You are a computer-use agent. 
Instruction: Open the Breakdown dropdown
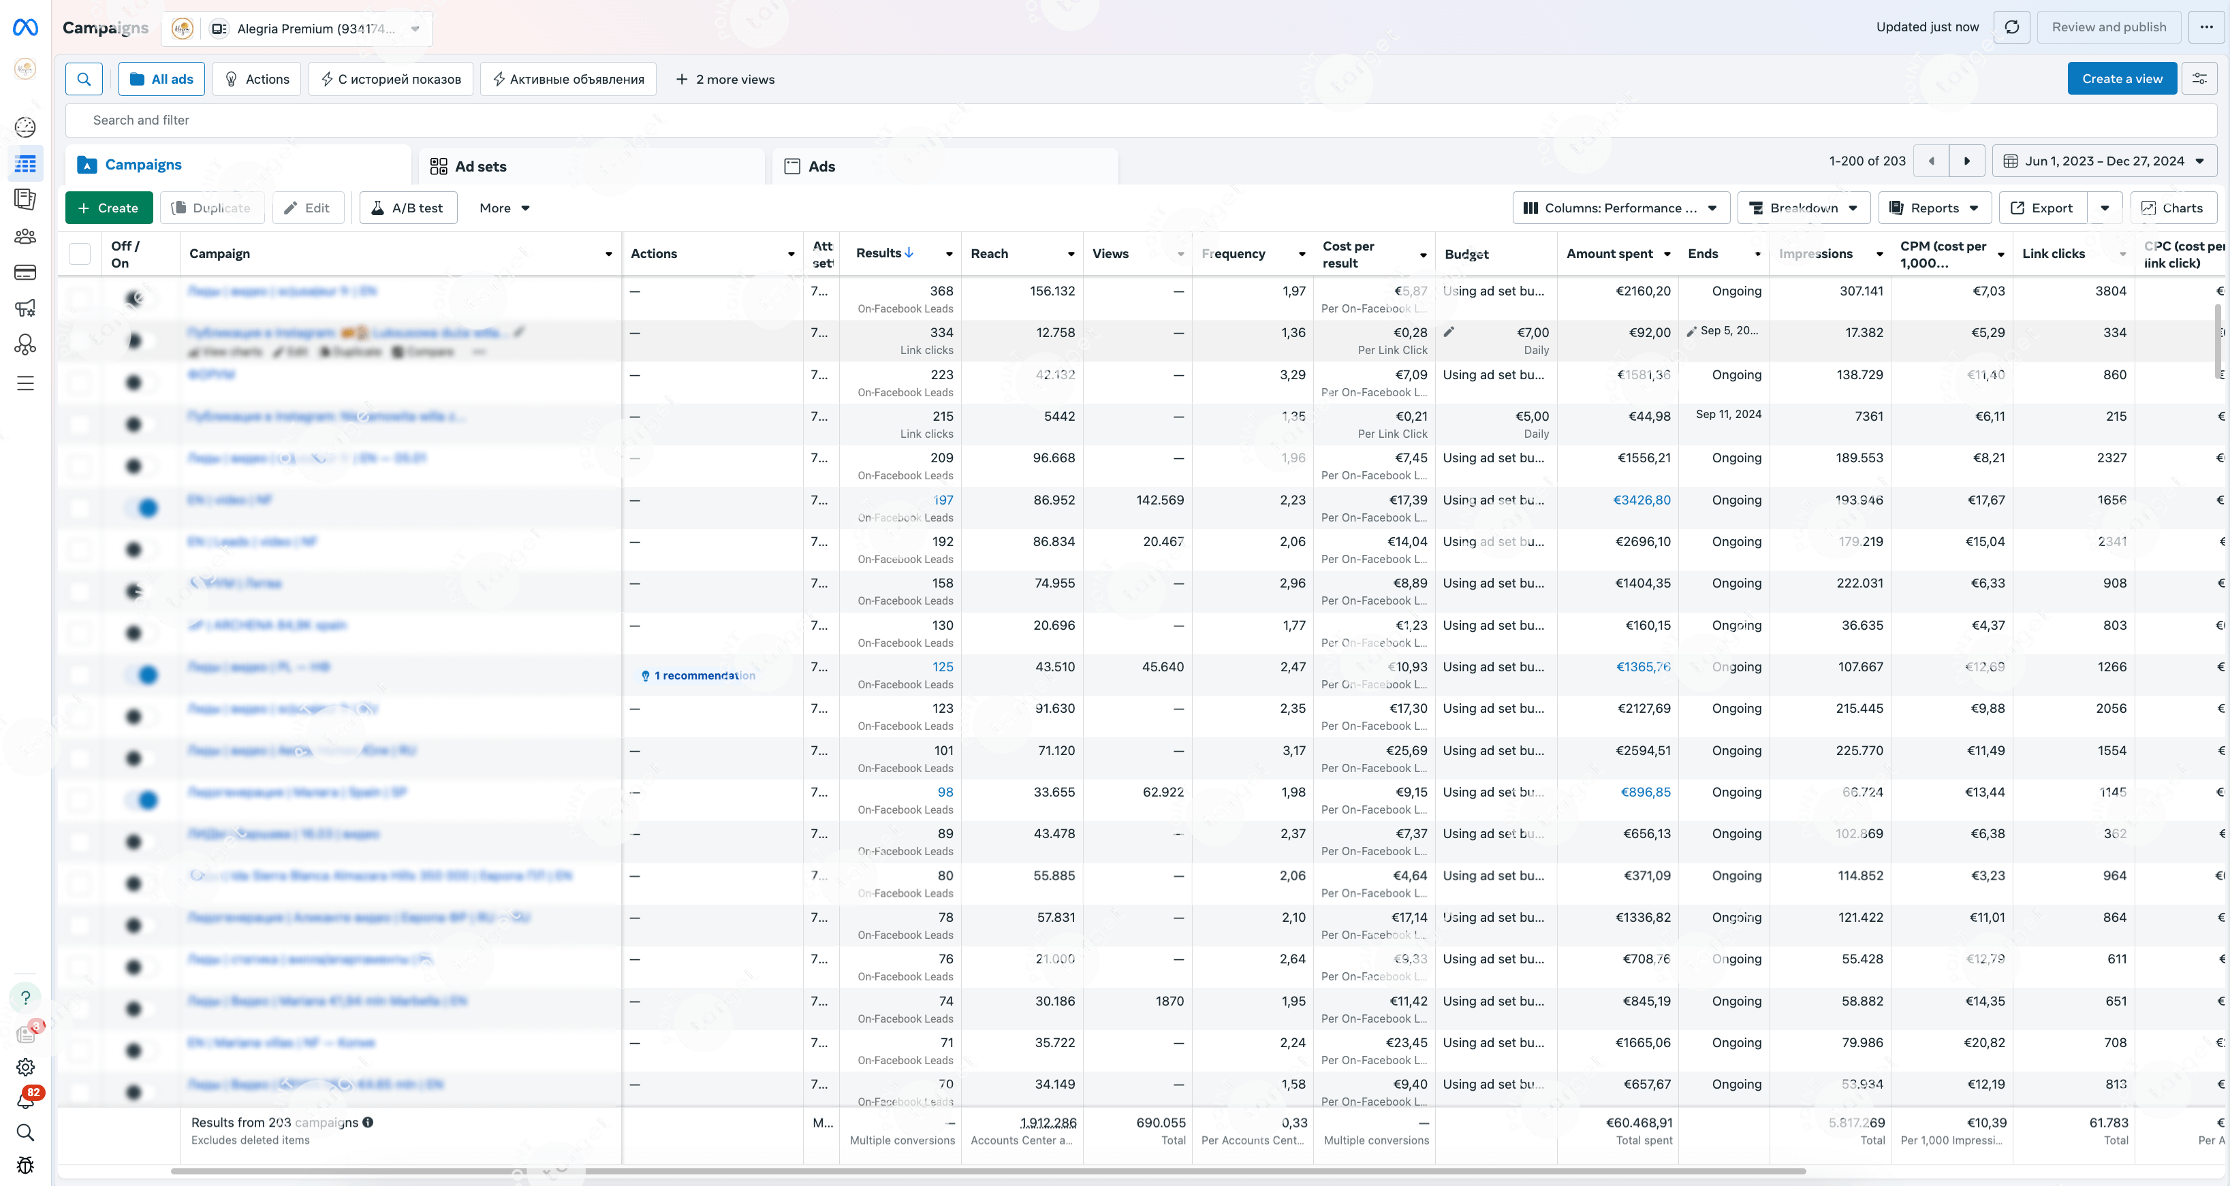pos(1803,208)
